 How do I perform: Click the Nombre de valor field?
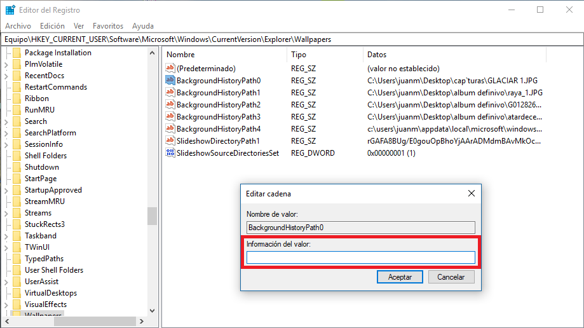pyautogui.click(x=360, y=228)
